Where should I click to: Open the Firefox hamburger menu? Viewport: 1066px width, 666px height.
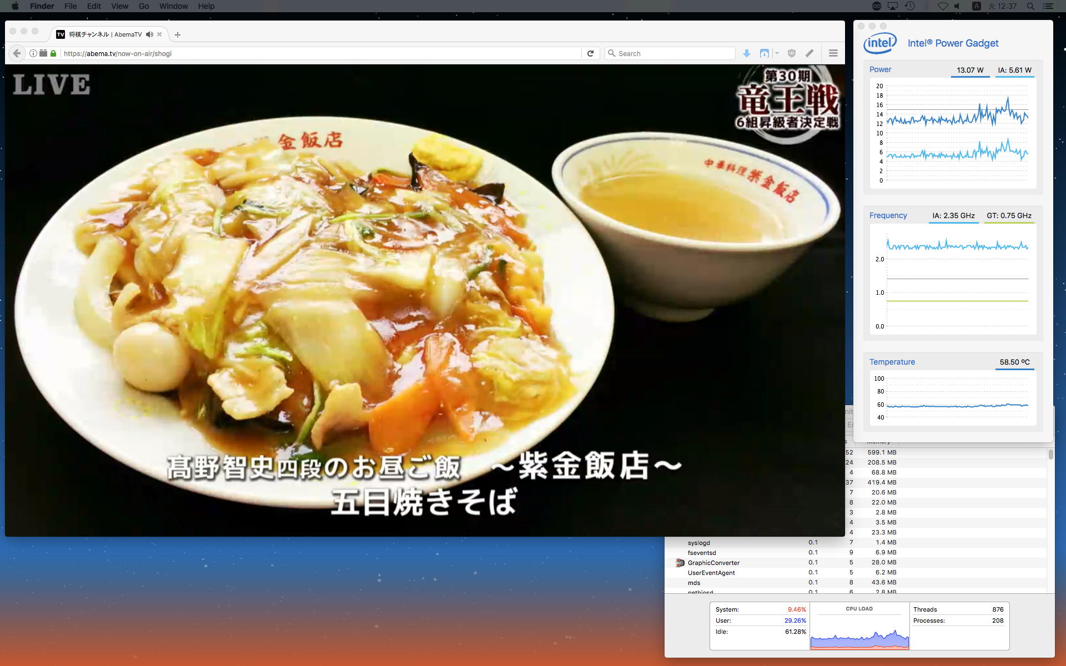click(x=833, y=53)
